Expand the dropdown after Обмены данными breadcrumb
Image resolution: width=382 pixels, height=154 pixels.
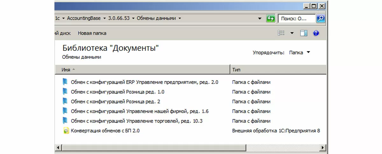click(180, 18)
